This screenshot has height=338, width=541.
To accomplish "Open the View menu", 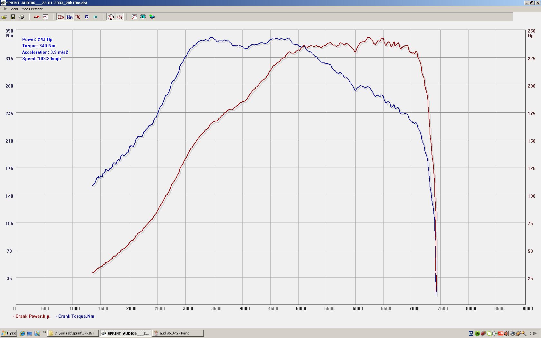I will click(14, 9).
